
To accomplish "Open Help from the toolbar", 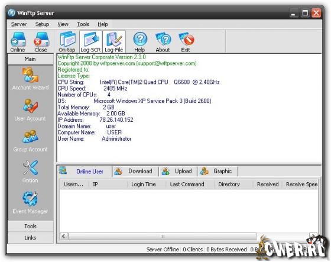I will 139,42.
